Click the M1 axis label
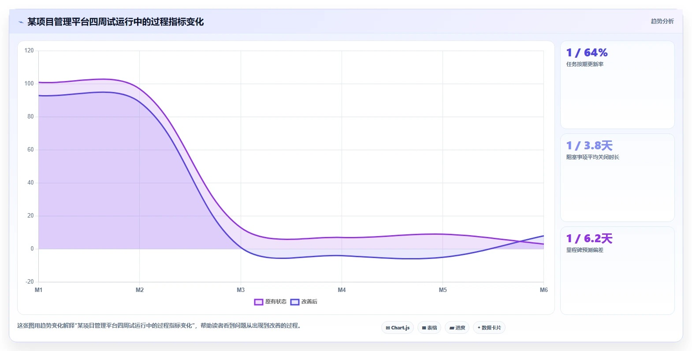Screen dimensions: 692x351 [39, 290]
